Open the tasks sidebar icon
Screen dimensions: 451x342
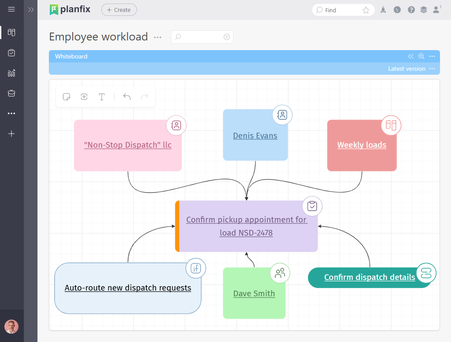click(11, 53)
